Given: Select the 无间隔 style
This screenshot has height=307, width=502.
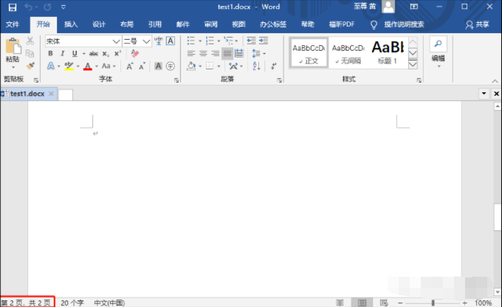Looking at the screenshot, I should [x=348, y=53].
